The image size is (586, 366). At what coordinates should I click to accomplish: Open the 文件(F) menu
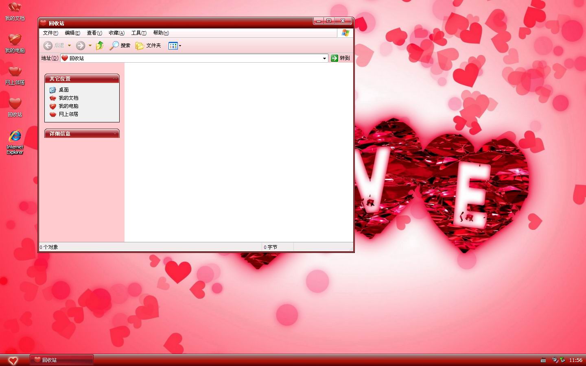[50, 33]
